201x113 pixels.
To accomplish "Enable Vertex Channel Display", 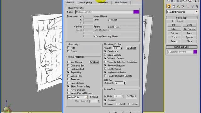I will tap(68, 93).
